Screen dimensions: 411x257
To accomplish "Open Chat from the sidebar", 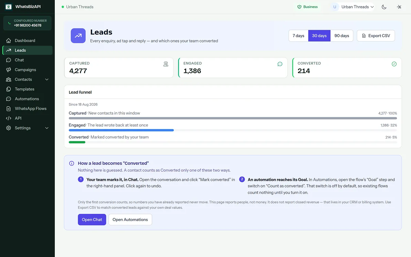I will (27, 60).
